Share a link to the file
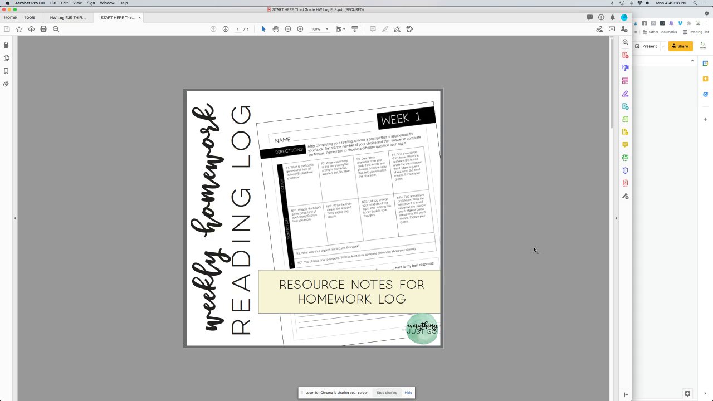Viewport: 713px width, 401px height. [599, 29]
